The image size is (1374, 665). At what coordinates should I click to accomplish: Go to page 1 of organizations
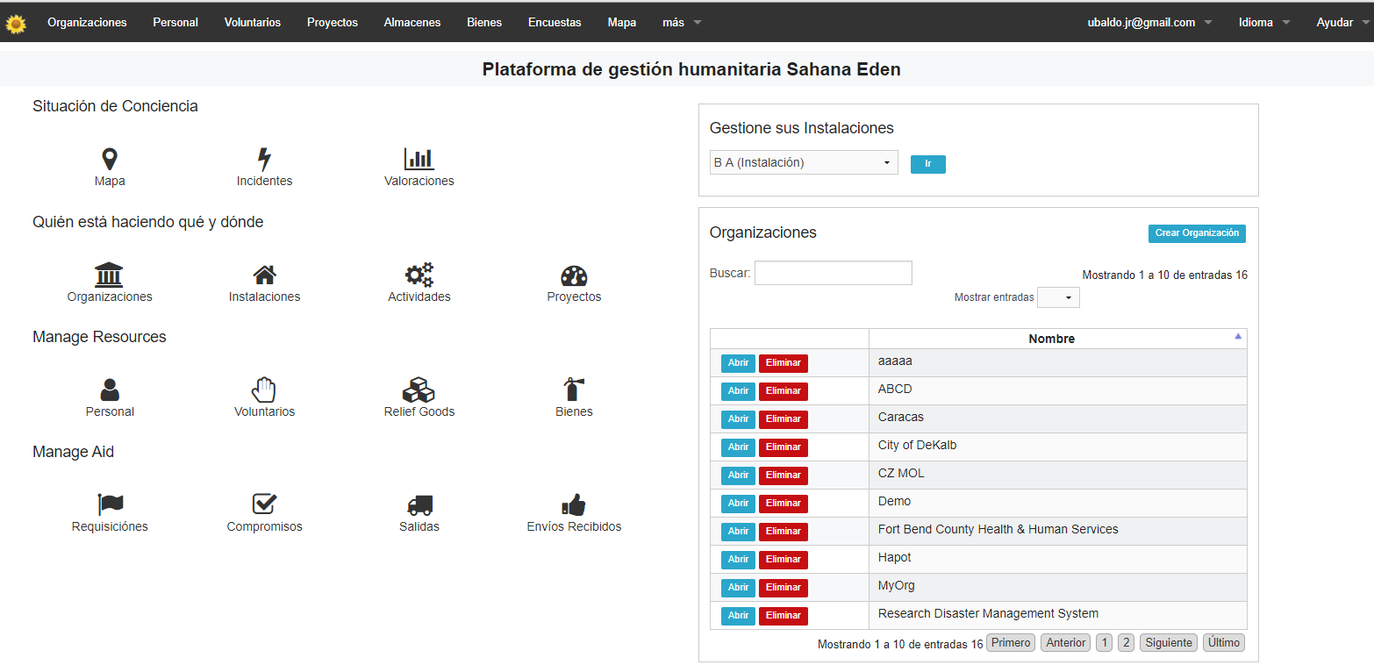click(x=1105, y=643)
